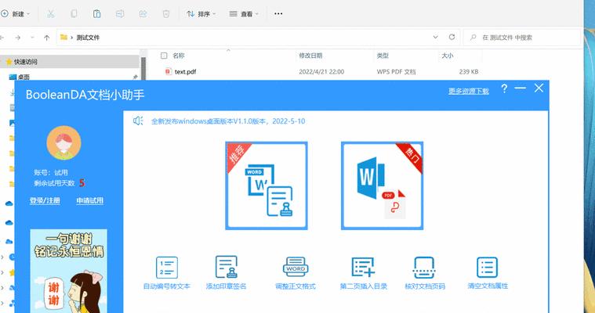This screenshot has height=313, width=595.
Task: Refresh the Explorer folder view
Action: click(x=452, y=37)
